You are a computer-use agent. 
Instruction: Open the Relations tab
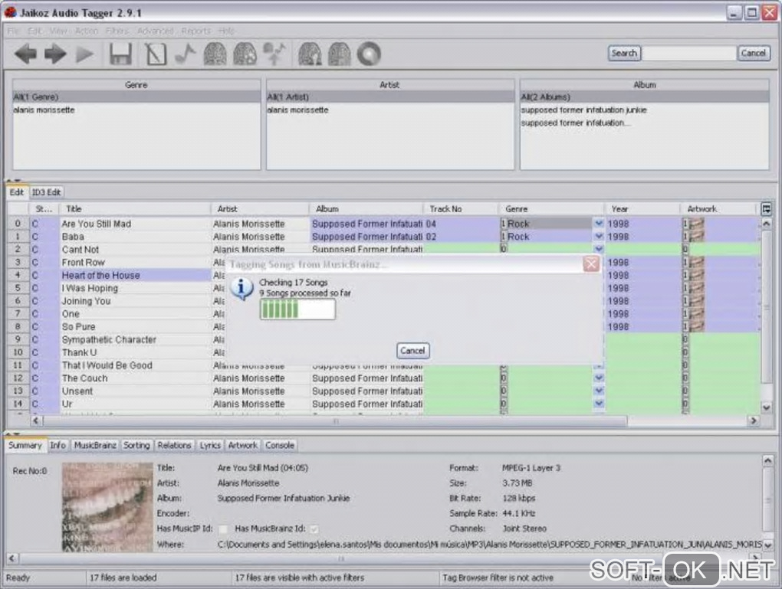click(174, 446)
